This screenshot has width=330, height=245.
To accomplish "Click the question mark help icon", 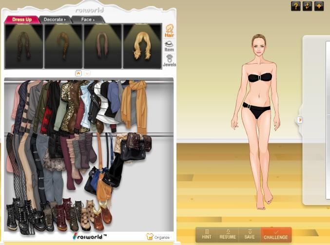I will (x=295, y=6).
